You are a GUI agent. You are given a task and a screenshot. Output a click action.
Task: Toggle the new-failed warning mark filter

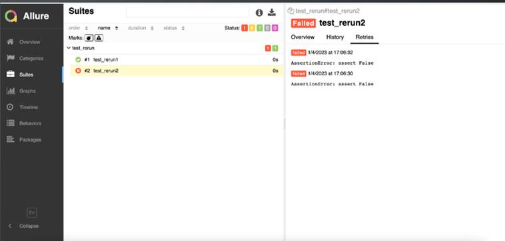(99, 38)
